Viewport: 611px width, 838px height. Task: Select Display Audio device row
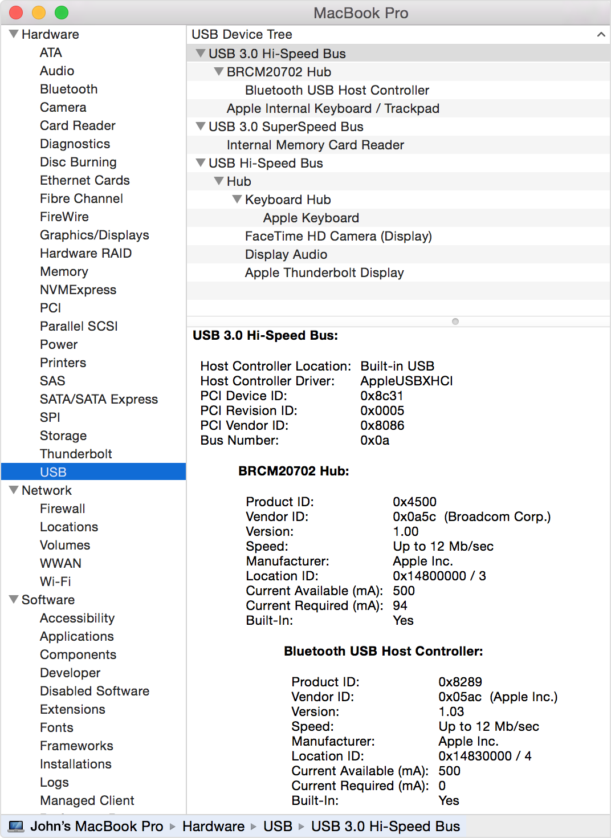pos(398,254)
